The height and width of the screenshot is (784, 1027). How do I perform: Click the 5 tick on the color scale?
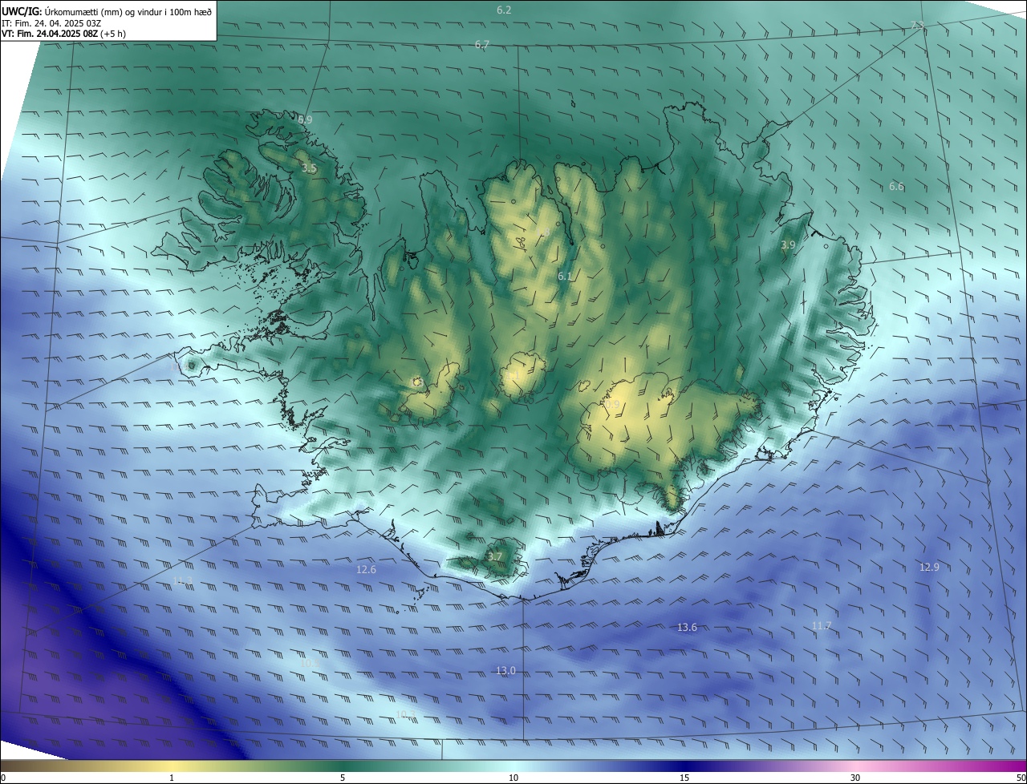click(x=343, y=778)
